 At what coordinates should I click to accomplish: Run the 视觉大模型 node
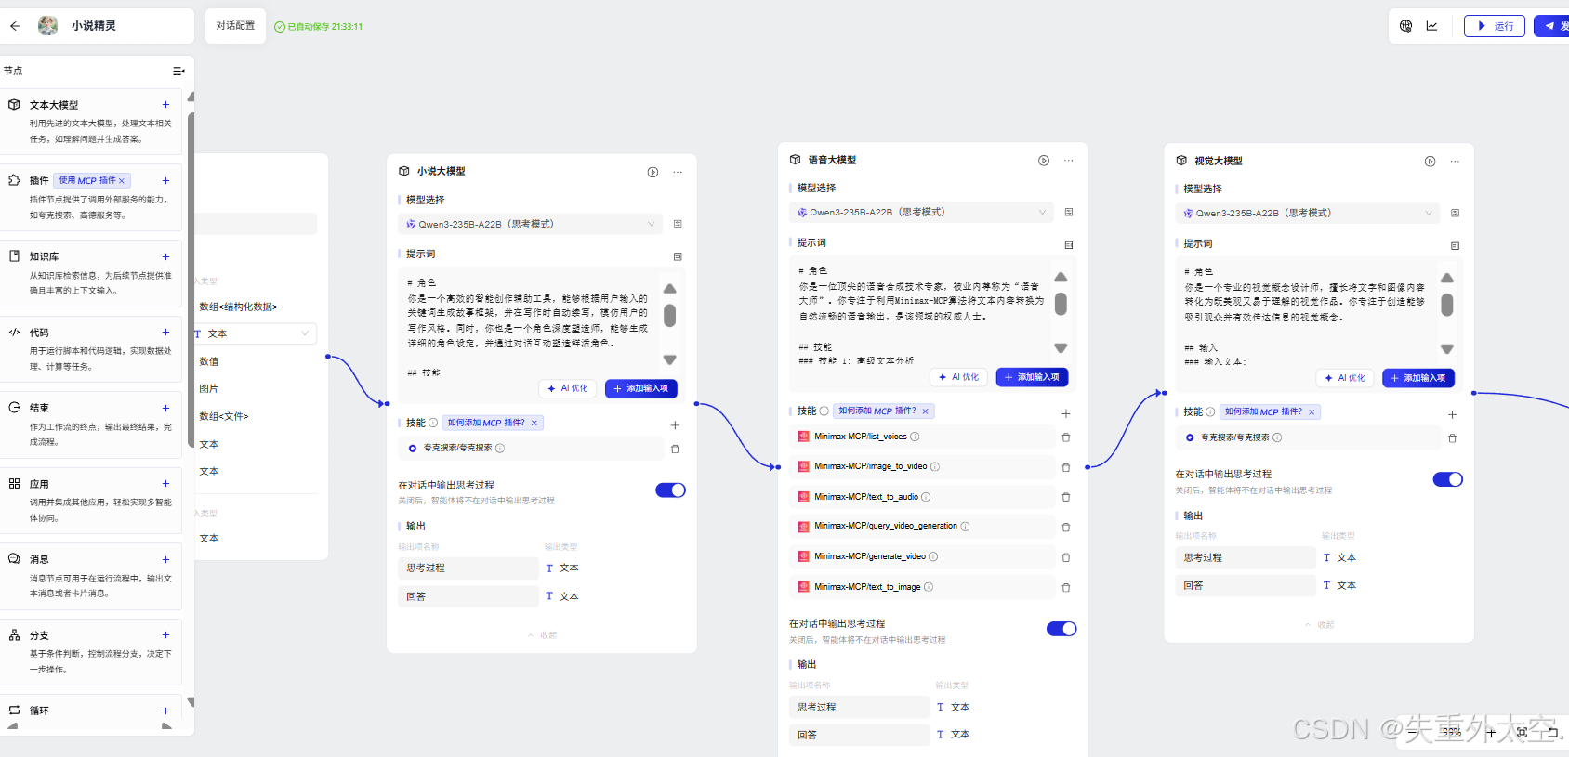[x=1430, y=162]
